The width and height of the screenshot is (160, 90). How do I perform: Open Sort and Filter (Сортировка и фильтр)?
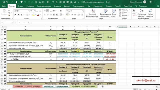[x=142, y=13]
